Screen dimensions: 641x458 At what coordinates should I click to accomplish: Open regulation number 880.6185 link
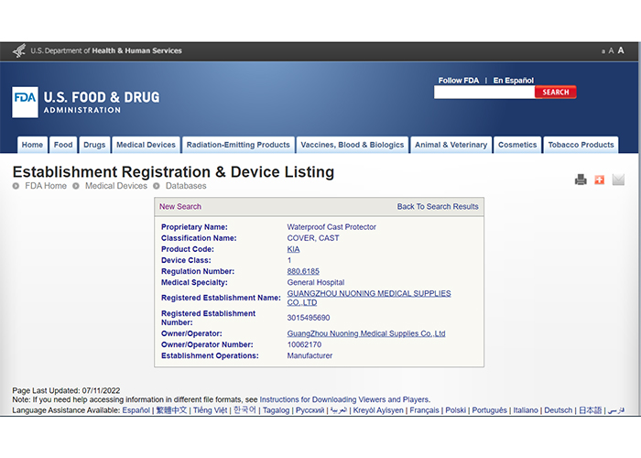[x=303, y=271]
